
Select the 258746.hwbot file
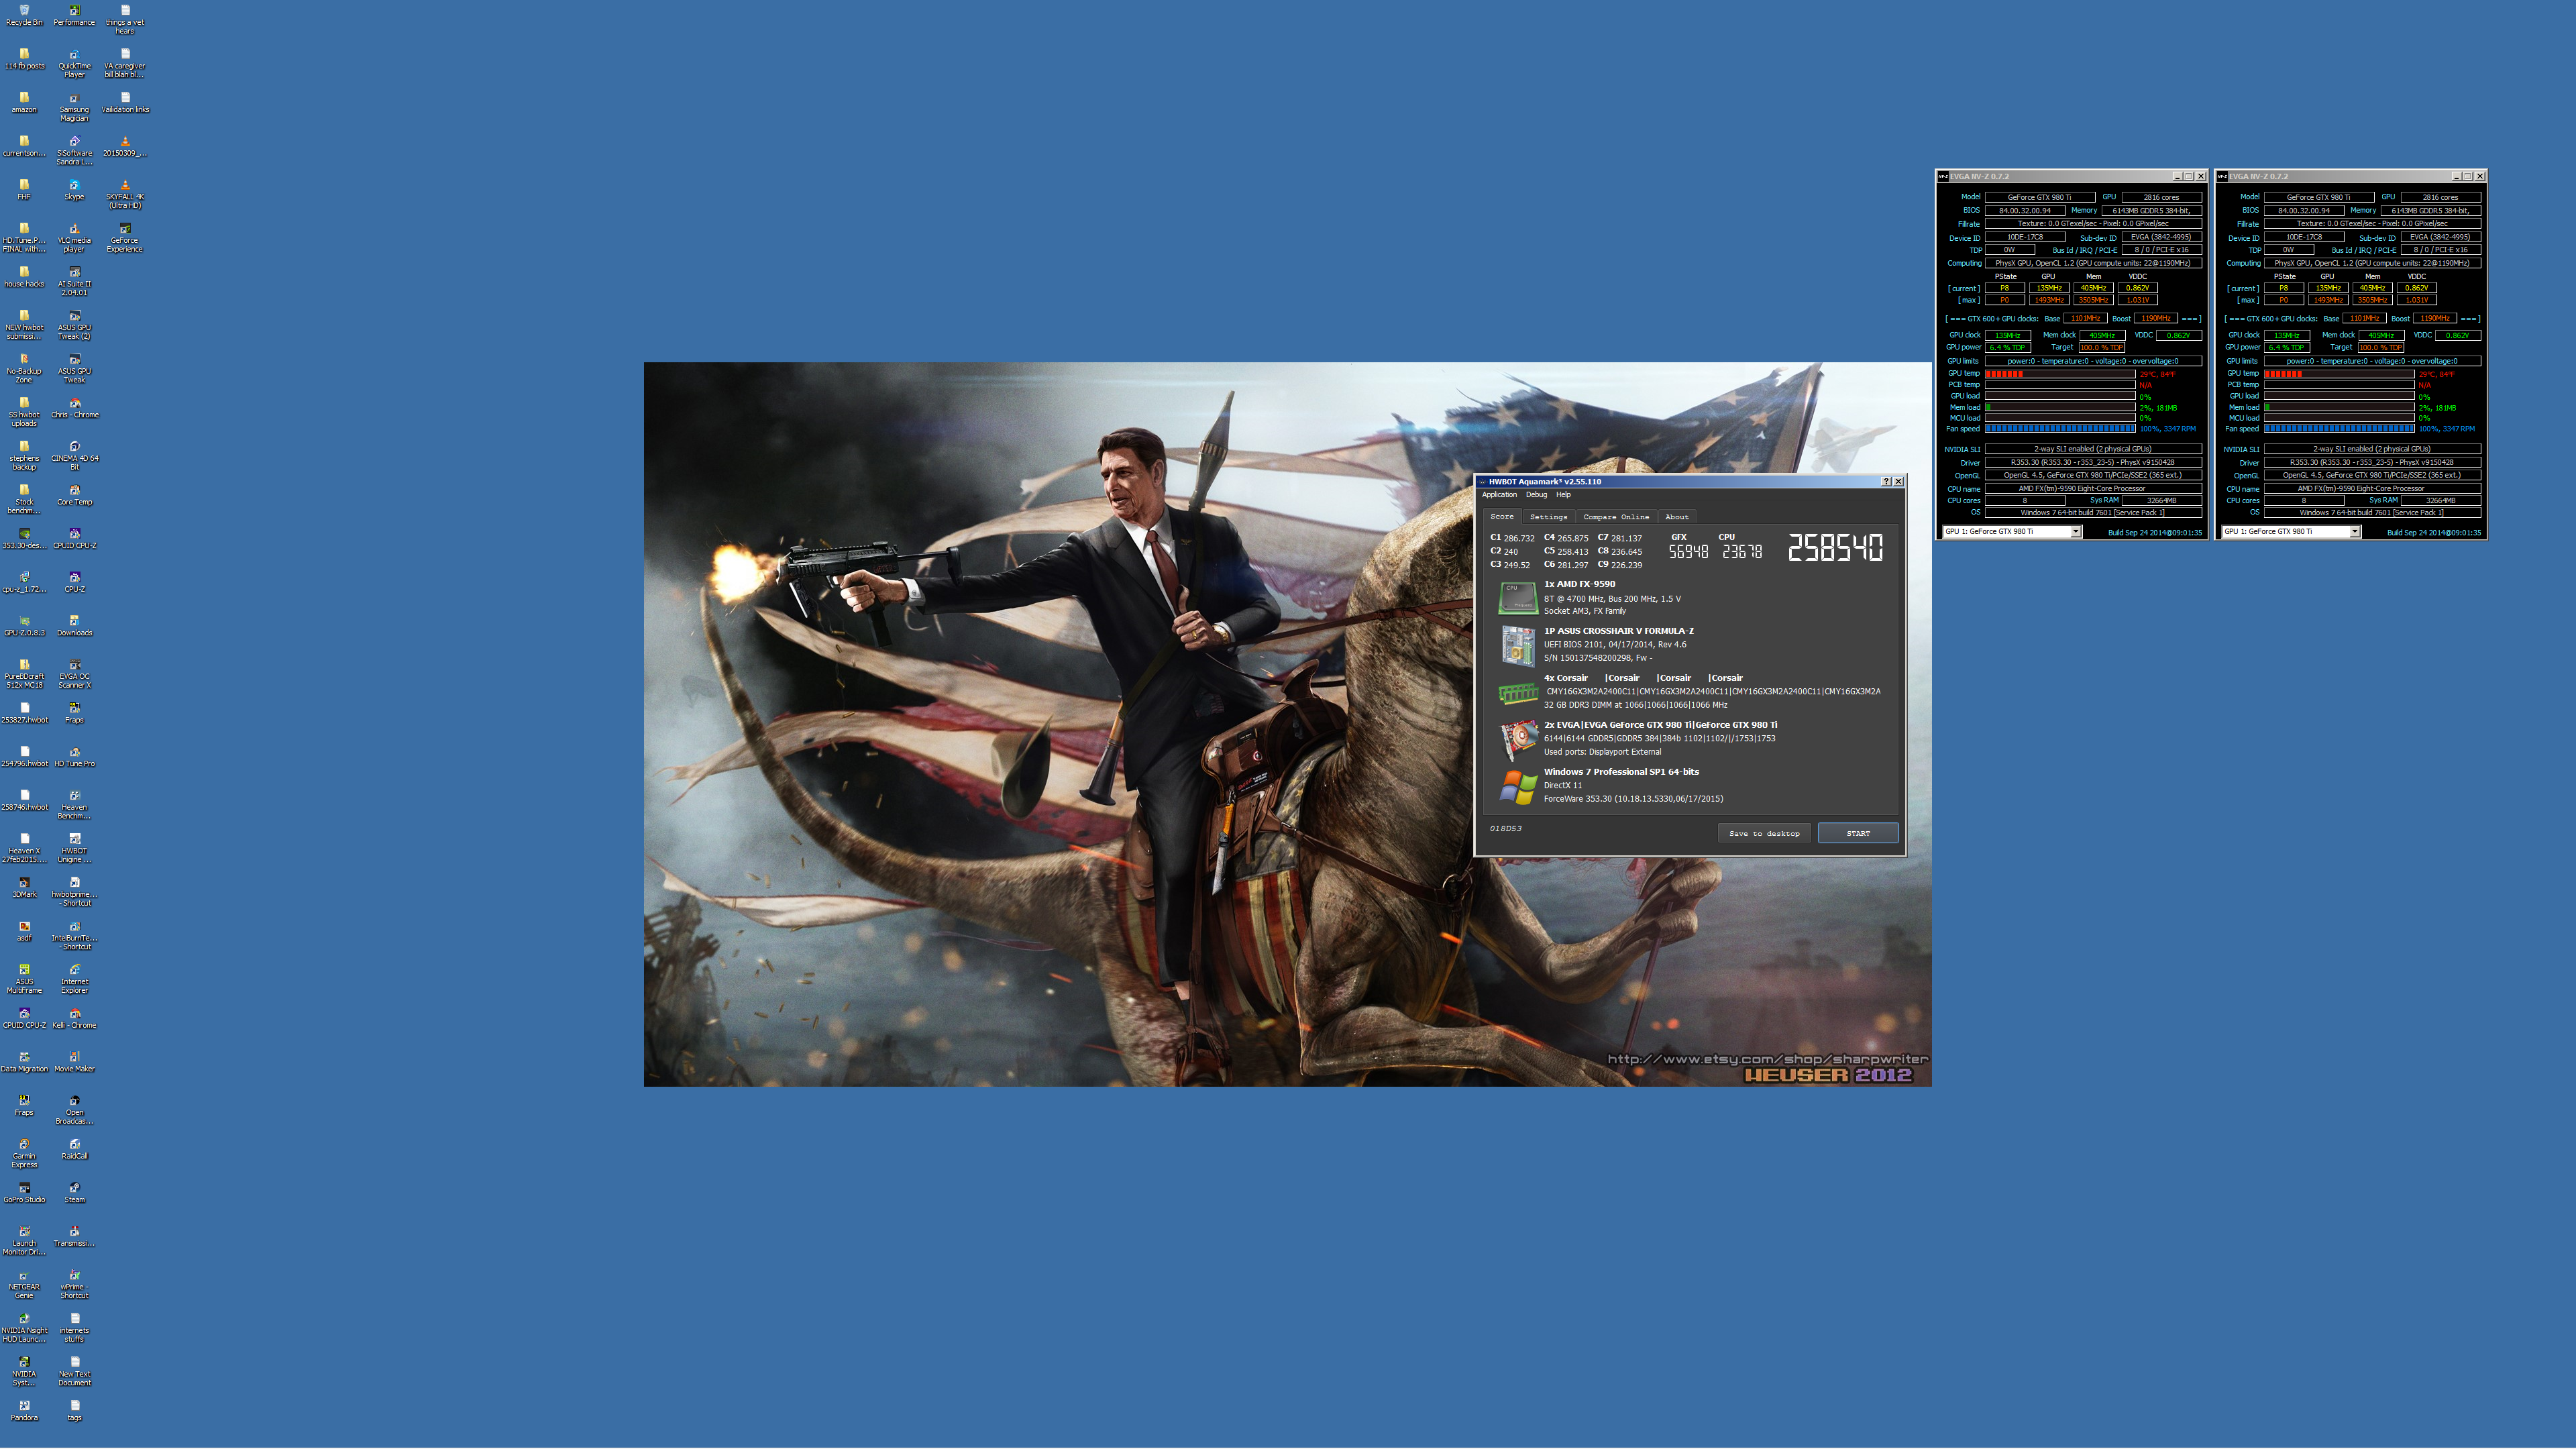pos(24,801)
